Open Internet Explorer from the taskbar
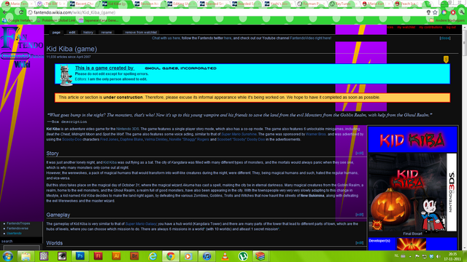This screenshot has width=467, height=262. 153,256
